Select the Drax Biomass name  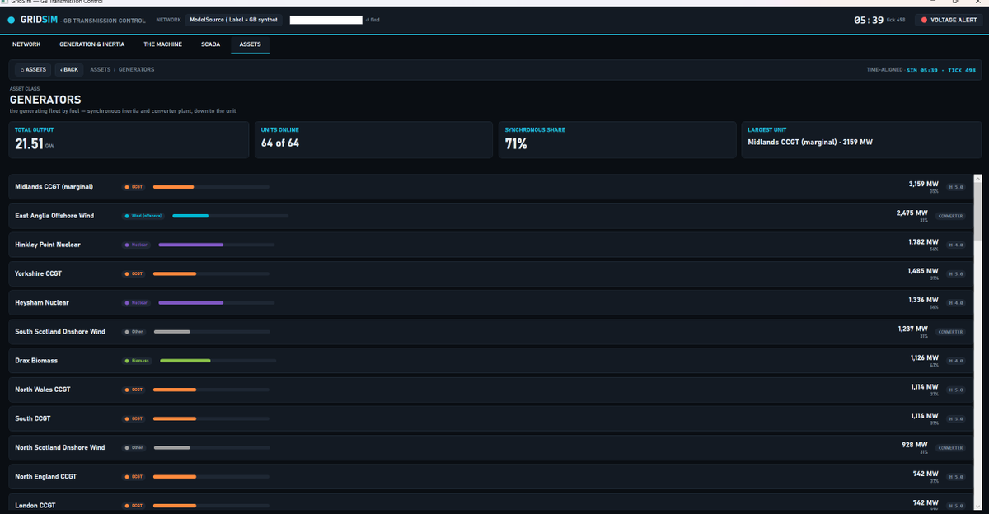click(x=36, y=361)
